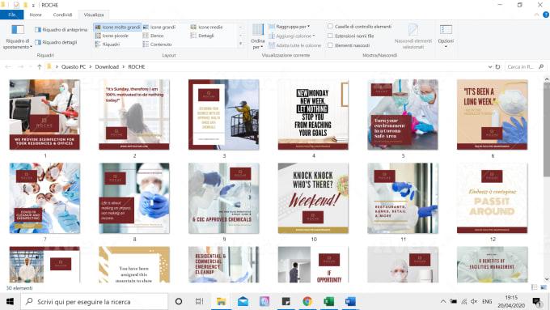The width and height of the screenshot is (550, 310).
Task: Collapse the ribbon with chevron
Action: click(536, 15)
